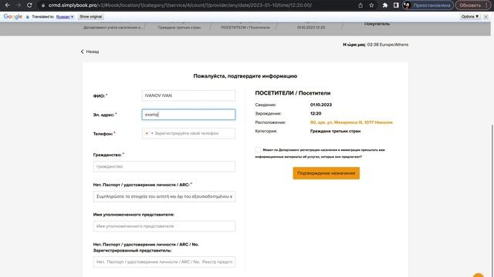Click the browser forward arrow

[19, 5]
